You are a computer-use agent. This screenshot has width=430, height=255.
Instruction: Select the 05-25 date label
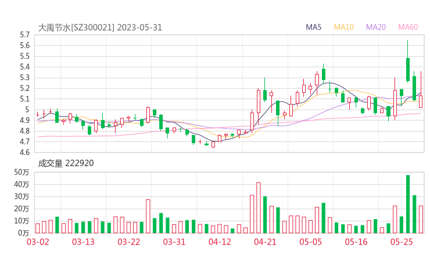point(402,242)
